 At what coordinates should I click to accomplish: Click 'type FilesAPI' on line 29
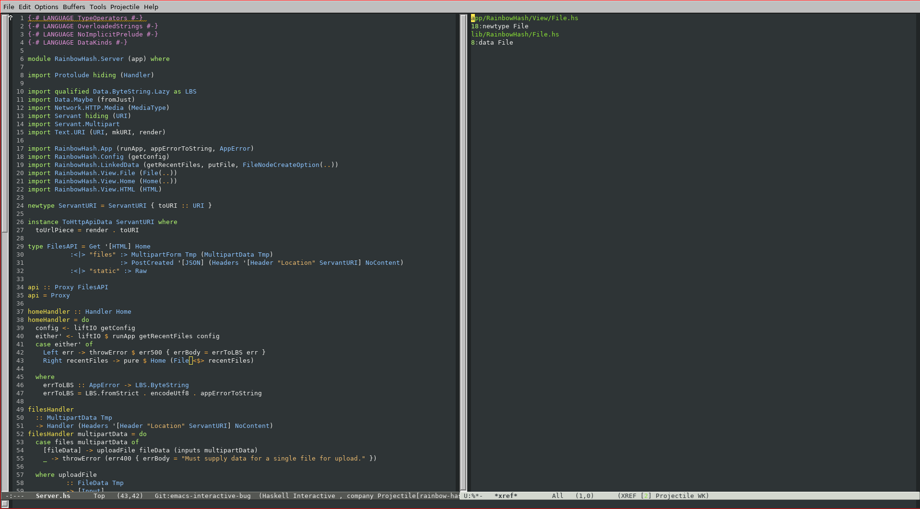[52, 247]
